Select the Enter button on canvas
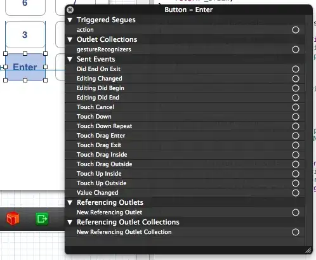 [25, 67]
